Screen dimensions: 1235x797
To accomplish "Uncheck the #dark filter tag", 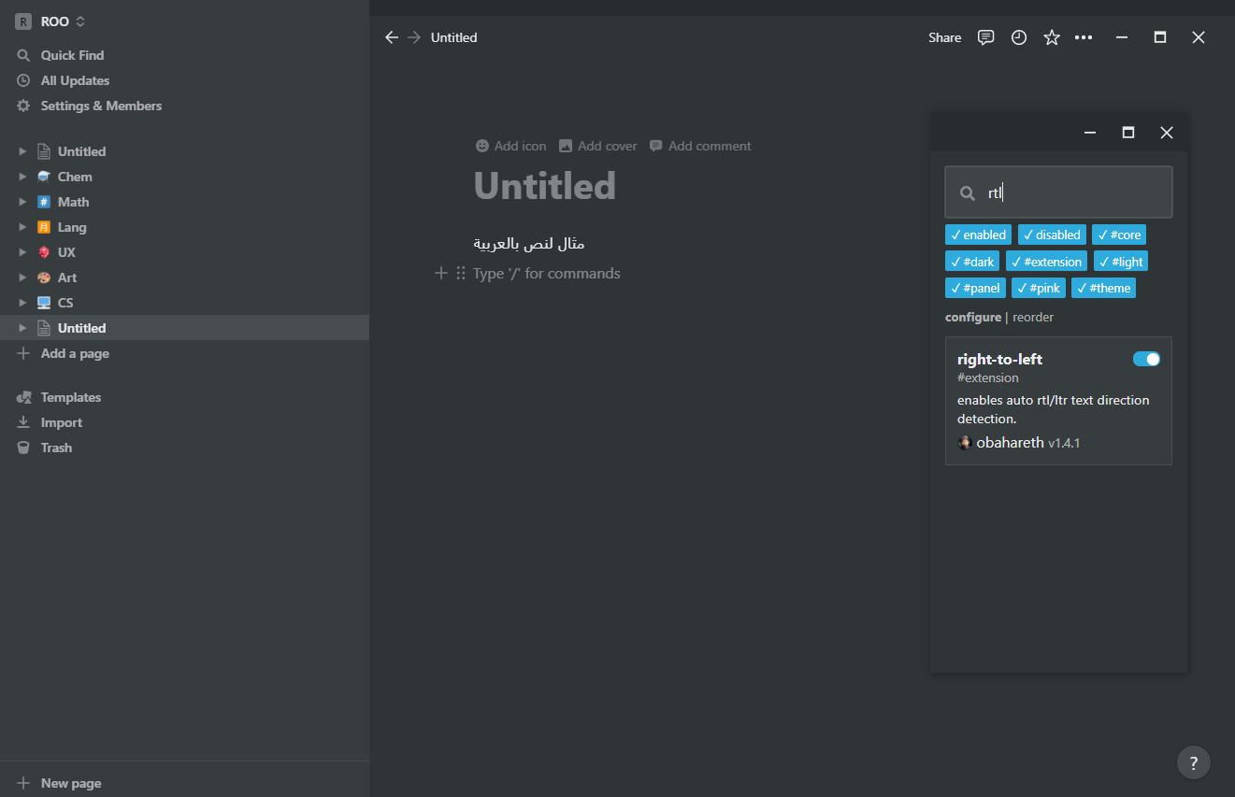I will [972, 261].
